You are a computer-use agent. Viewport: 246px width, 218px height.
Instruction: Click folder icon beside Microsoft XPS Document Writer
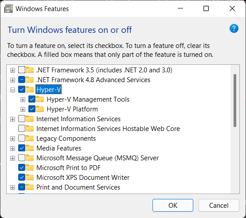click(x=30, y=177)
